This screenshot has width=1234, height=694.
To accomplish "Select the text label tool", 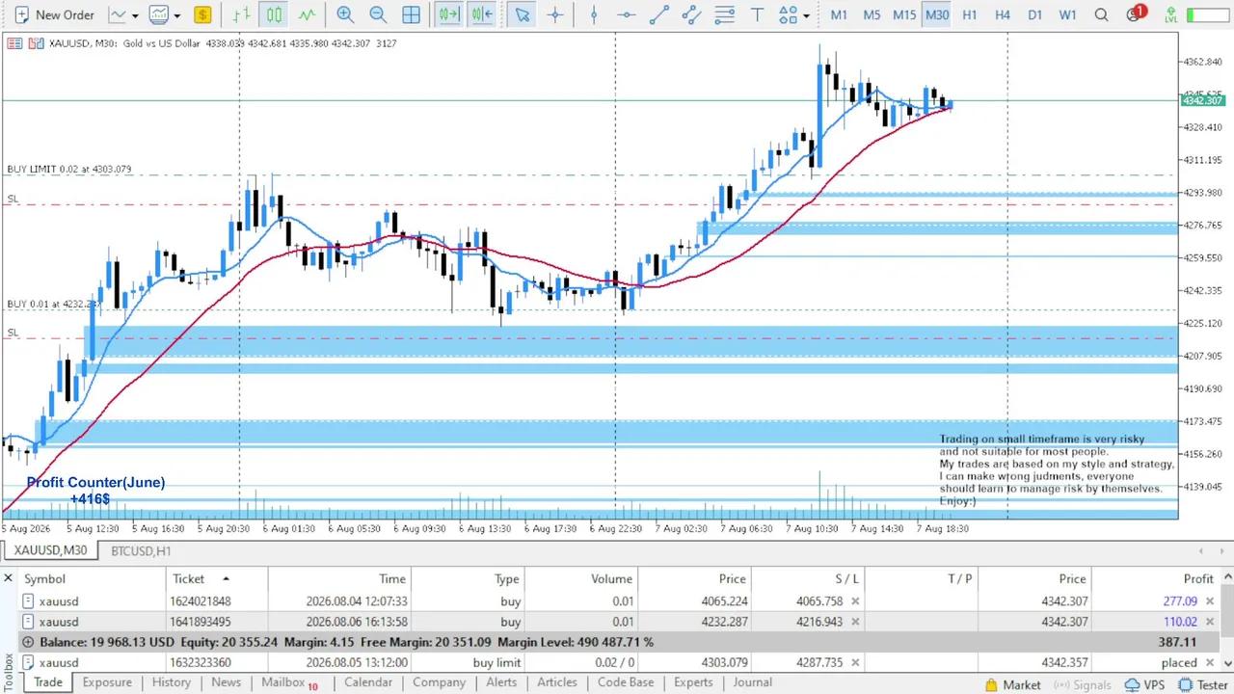I will (758, 14).
